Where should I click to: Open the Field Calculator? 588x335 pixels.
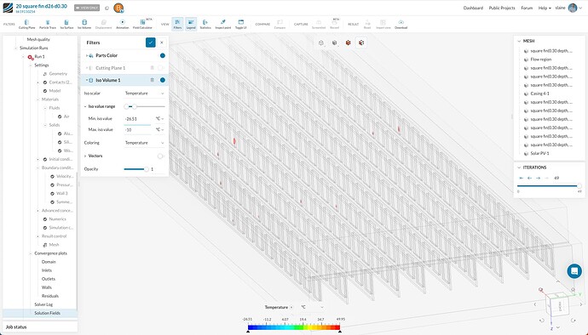tap(142, 25)
